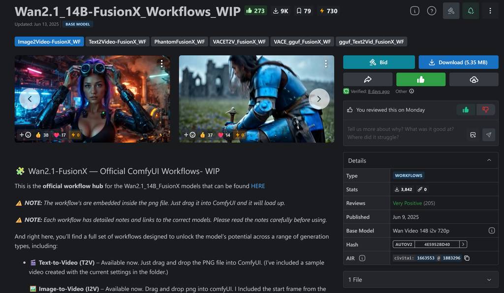Click the 'Updated: Jun 13, 2025' text
Viewport: 504px width, 293px height.
(36, 24)
